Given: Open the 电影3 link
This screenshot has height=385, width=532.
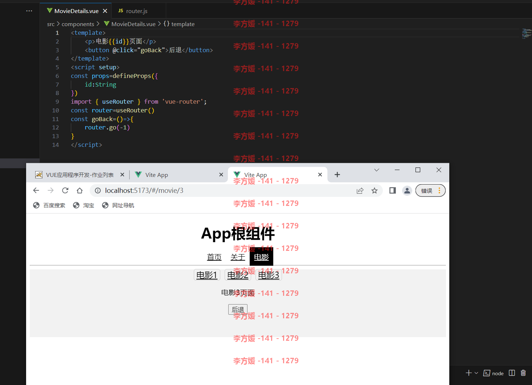Looking at the screenshot, I should pyautogui.click(x=269, y=275).
